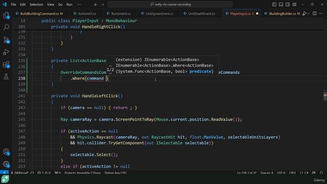The height and width of the screenshot is (184, 327).
Task: Close PlayerInput.cs via unsaved dot
Action: [257, 14]
